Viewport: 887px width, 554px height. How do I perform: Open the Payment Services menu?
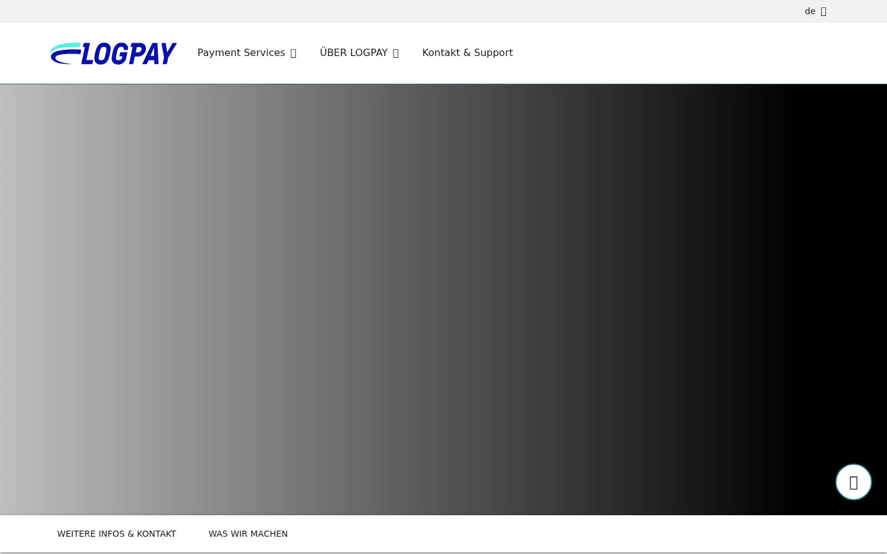[x=241, y=53]
